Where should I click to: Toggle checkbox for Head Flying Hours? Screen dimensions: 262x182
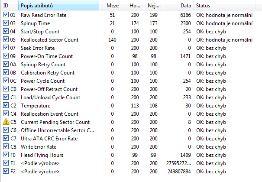(6, 154)
